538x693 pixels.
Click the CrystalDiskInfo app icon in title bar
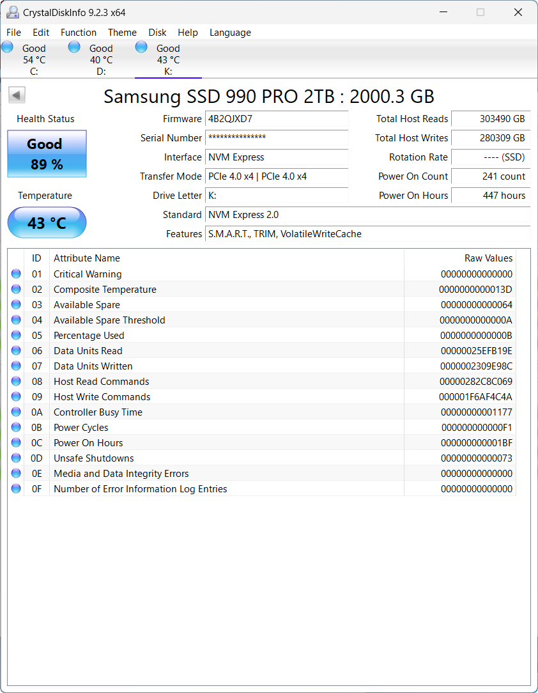[12, 12]
